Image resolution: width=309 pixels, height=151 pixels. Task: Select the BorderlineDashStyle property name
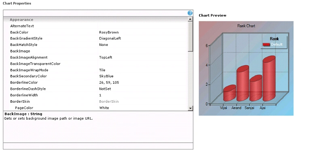coord(28,89)
